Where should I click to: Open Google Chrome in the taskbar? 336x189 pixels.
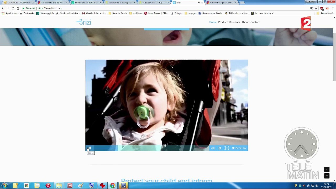click(x=113, y=186)
